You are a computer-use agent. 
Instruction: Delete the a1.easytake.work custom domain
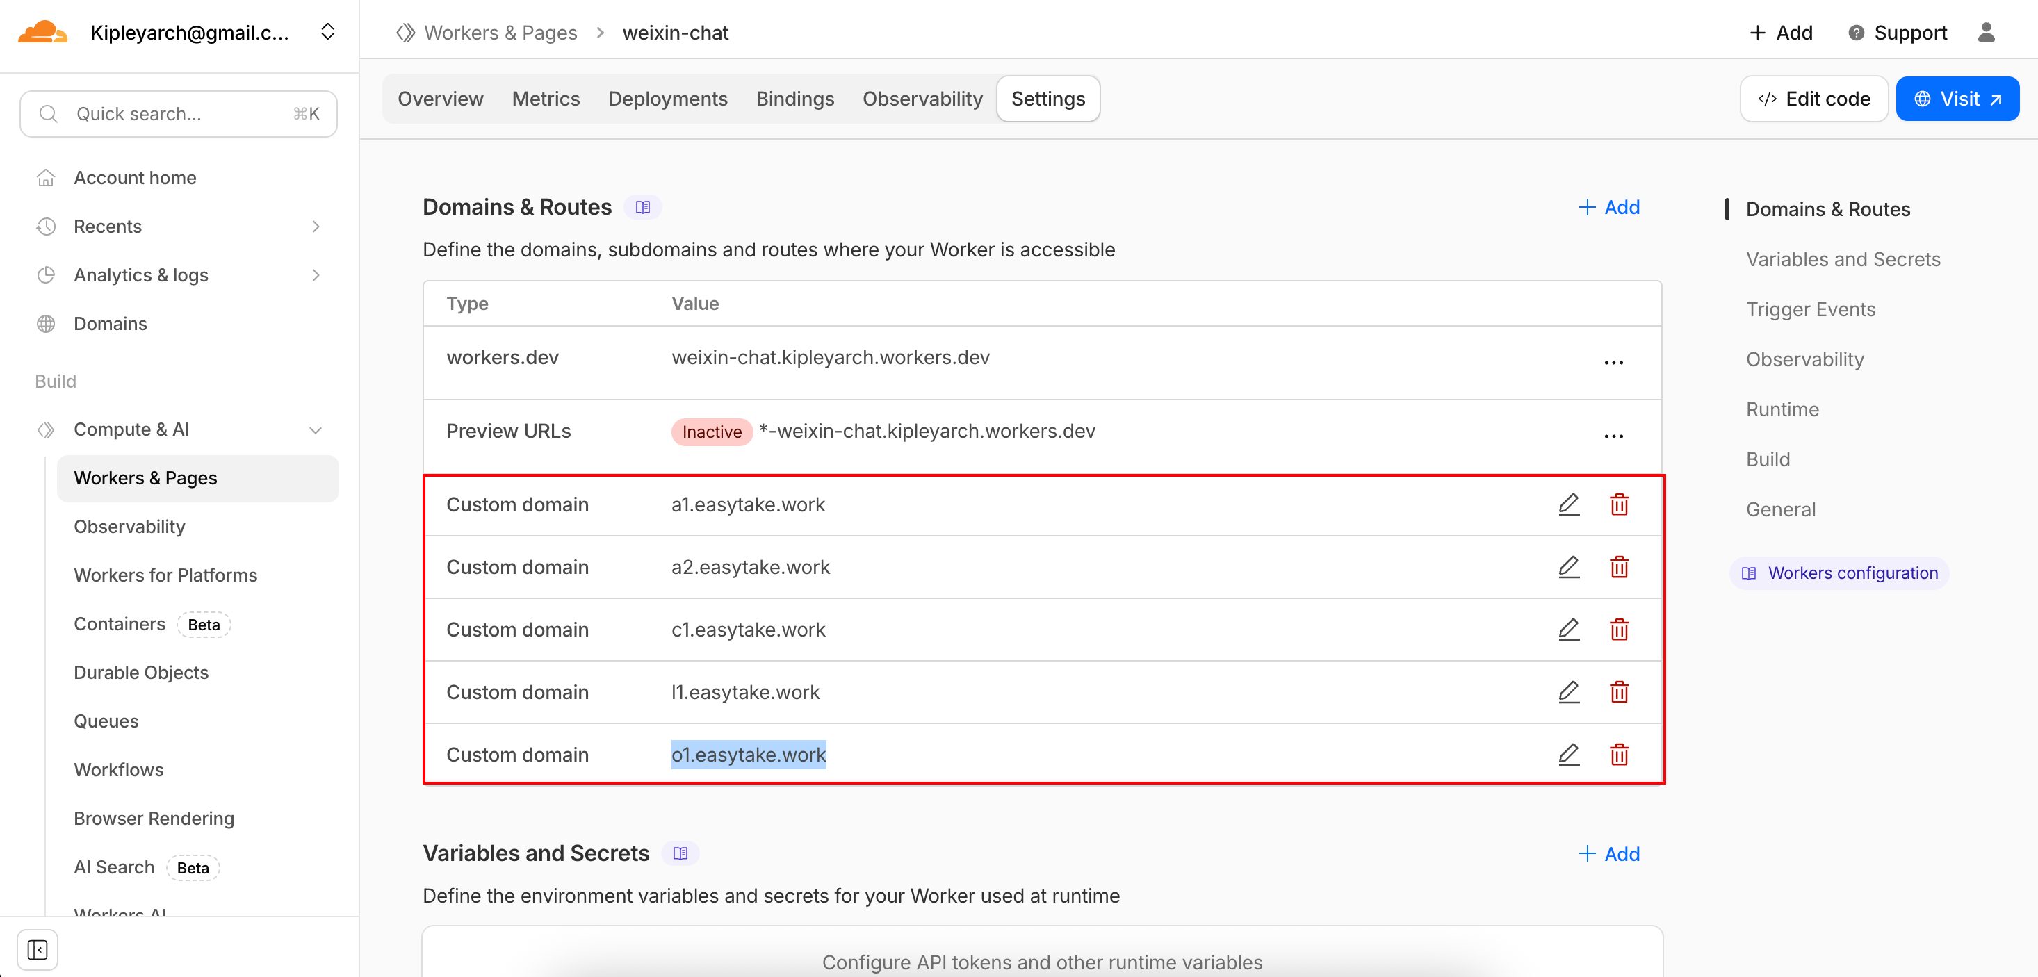[x=1619, y=504]
